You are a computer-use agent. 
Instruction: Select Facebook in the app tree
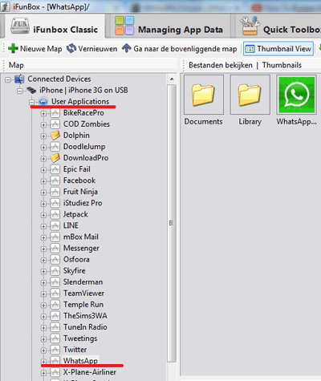[79, 180]
